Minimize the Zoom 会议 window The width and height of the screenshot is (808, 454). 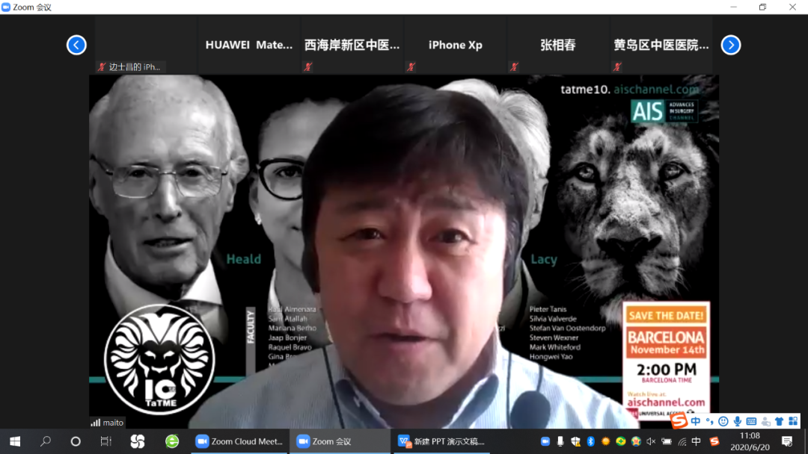click(x=734, y=7)
